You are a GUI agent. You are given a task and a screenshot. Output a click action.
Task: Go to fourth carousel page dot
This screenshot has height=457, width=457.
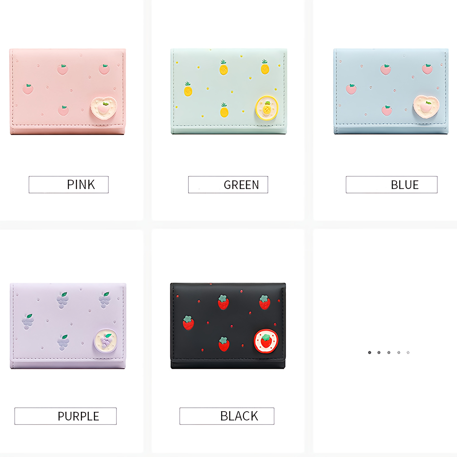(x=399, y=352)
